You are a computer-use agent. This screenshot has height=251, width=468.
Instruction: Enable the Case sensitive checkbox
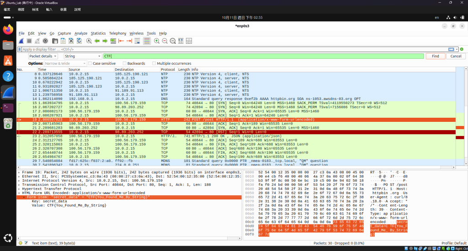(x=90, y=63)
